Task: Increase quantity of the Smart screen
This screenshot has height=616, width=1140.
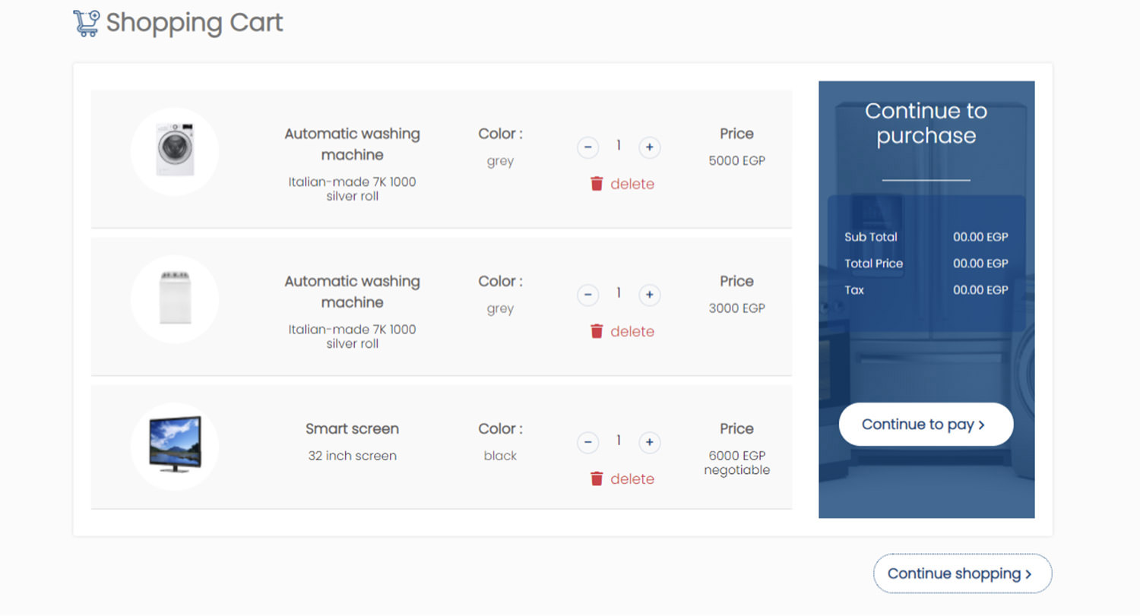Action: 649,441
